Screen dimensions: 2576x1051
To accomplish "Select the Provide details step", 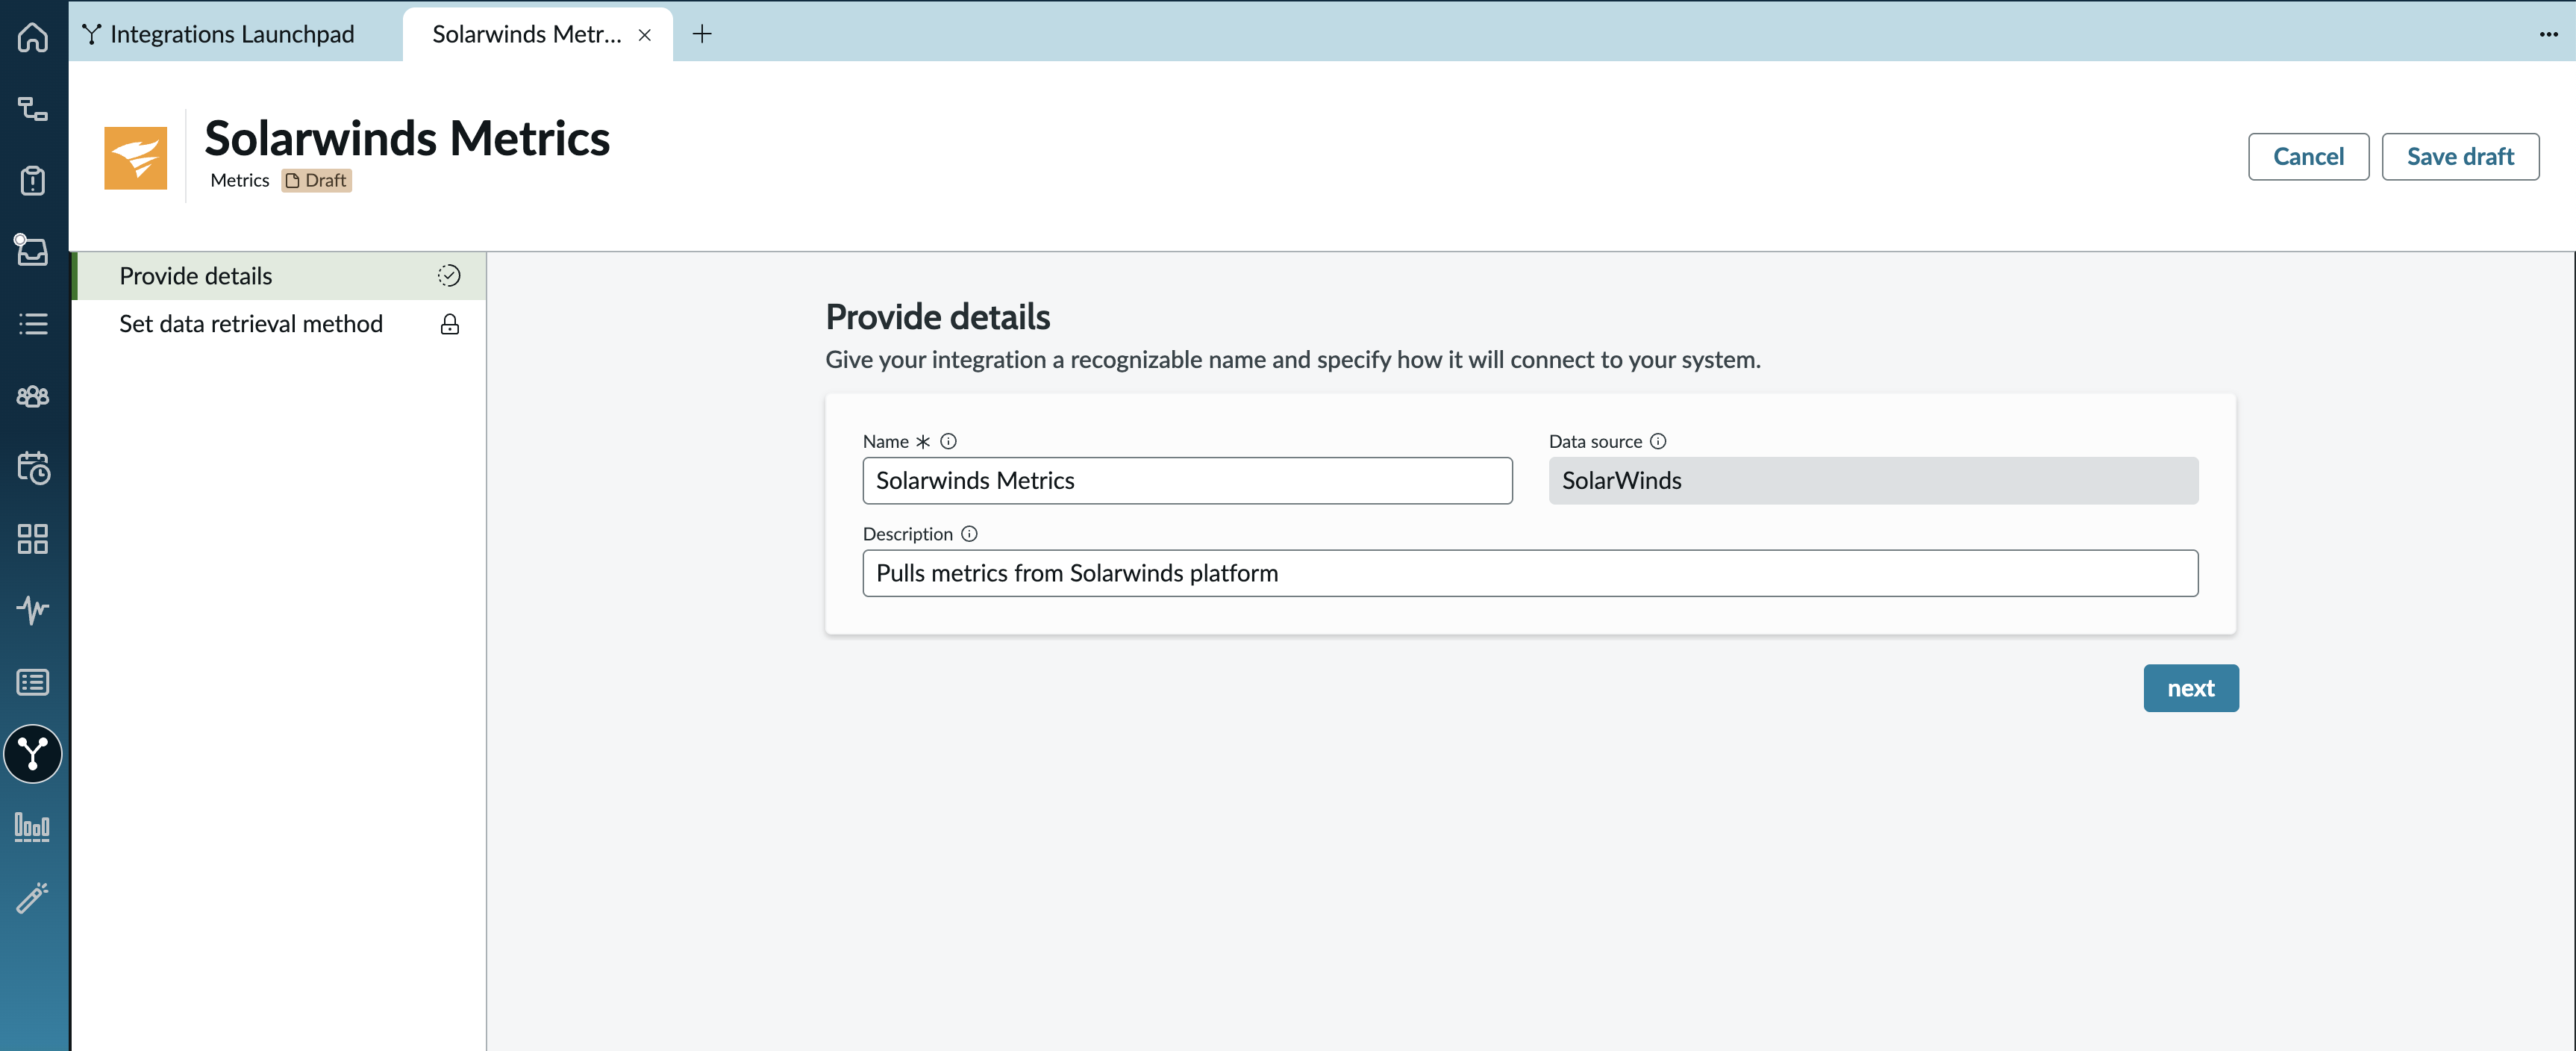I will [x=279, y=276].
